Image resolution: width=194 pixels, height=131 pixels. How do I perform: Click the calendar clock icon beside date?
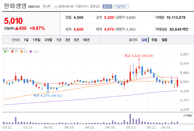(56, 7)
